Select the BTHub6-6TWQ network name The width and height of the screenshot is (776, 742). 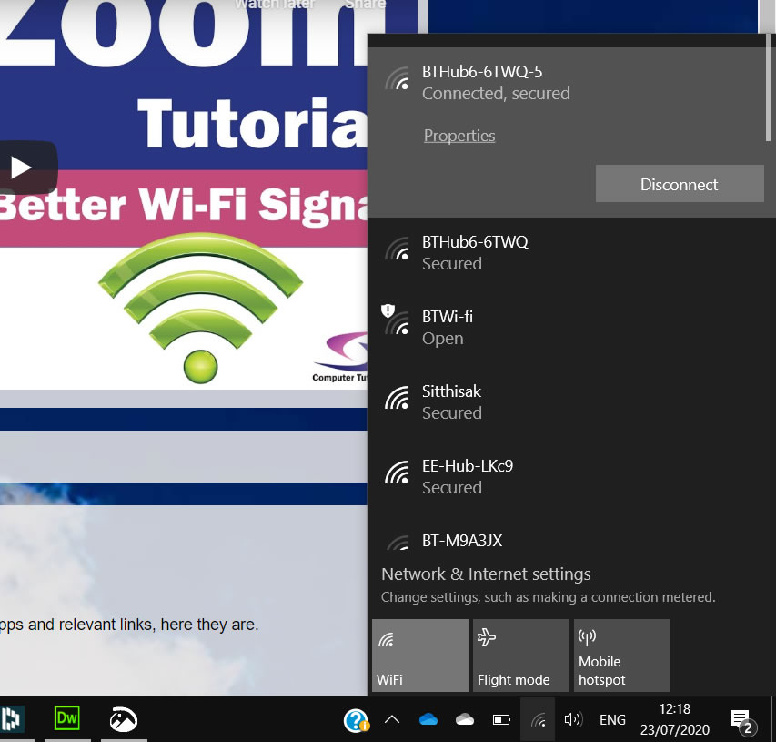click(475, 242)
